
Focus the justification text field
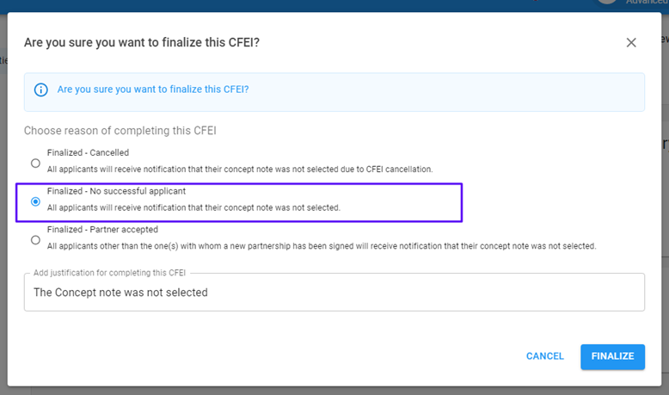coord(334,293)
